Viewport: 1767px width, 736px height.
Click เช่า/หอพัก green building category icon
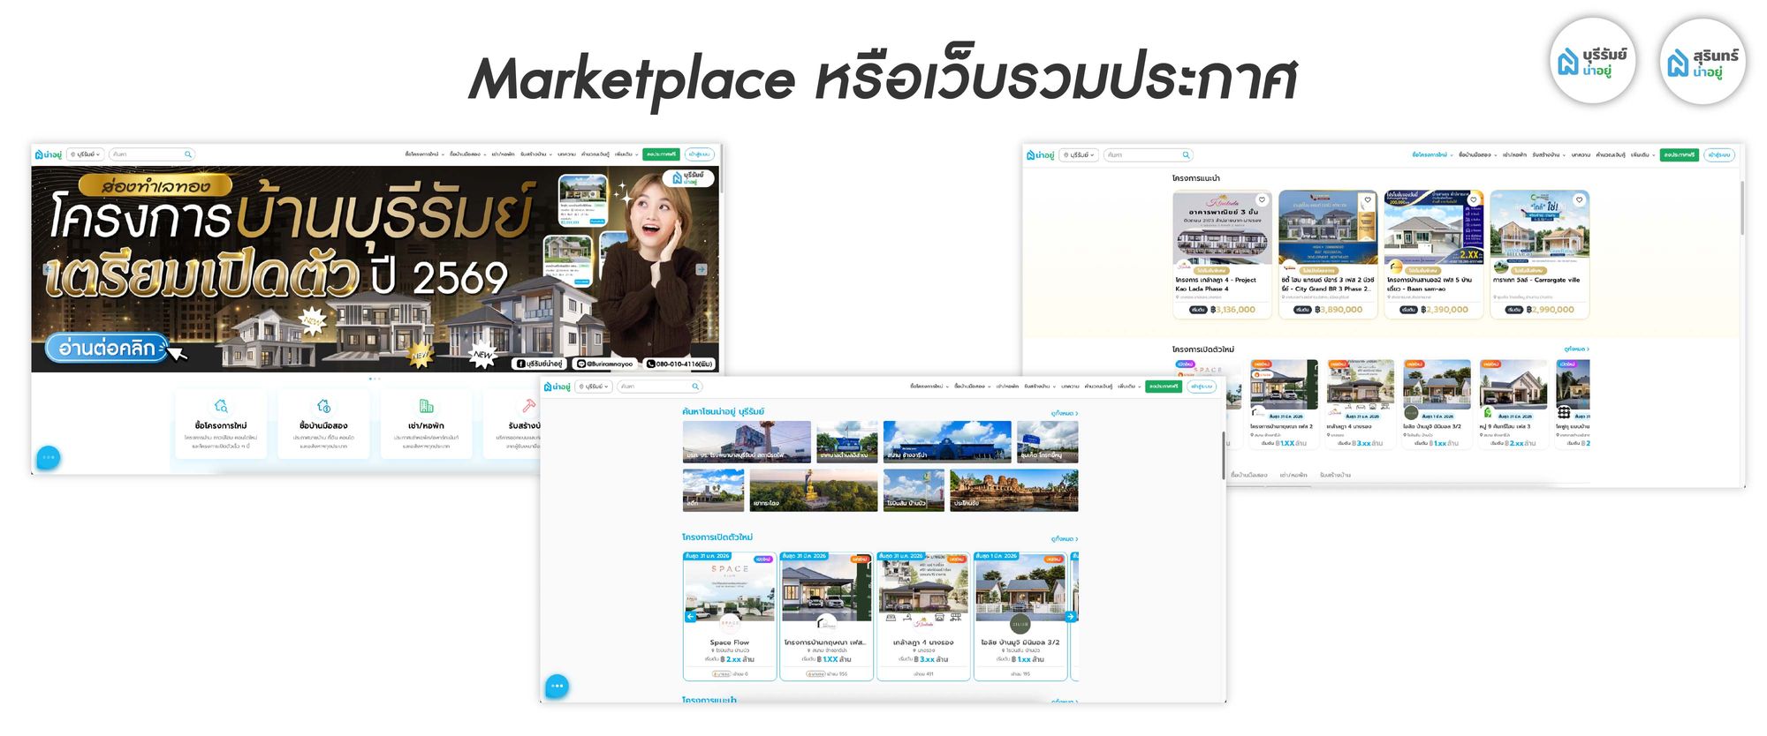pyautogui.click(x=426, y=406)
